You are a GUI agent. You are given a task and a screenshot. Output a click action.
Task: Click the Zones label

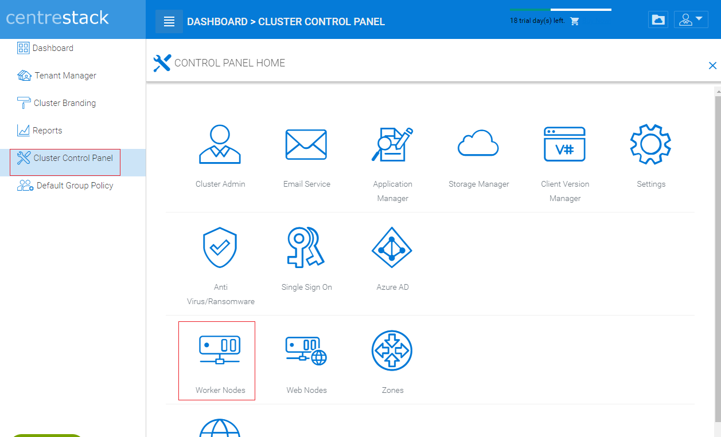393,391
